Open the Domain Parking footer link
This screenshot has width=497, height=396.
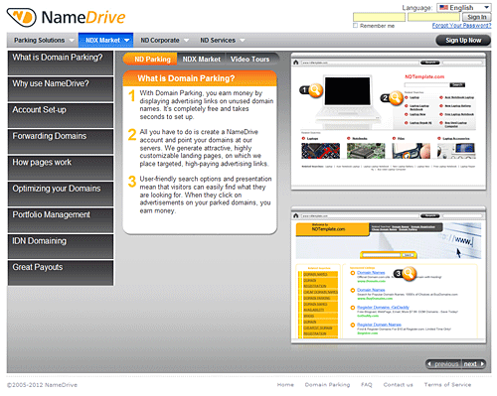[x=327, y=384]
